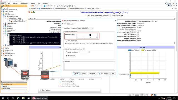This screenshot has width=178, height=100.
Task: Click the Save As Script button
Action: click(x=103, y=74)
